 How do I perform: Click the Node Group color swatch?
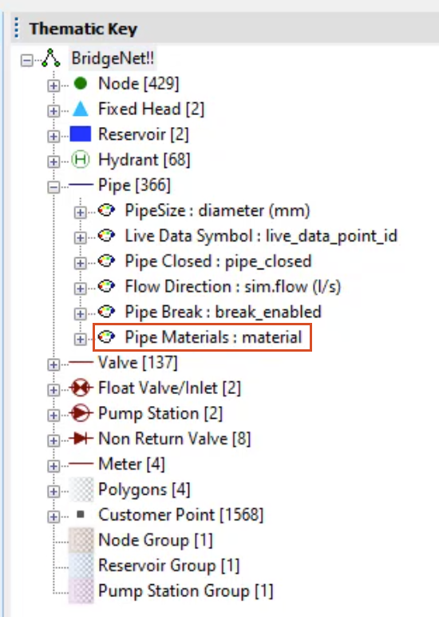81,540
